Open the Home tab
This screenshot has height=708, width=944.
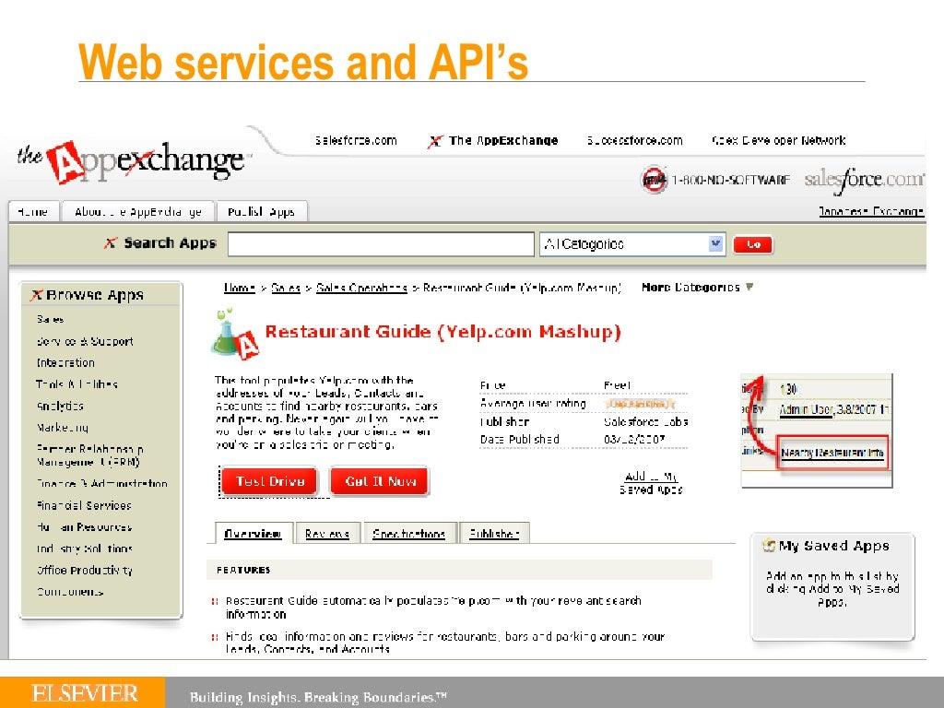pos(34,211)
